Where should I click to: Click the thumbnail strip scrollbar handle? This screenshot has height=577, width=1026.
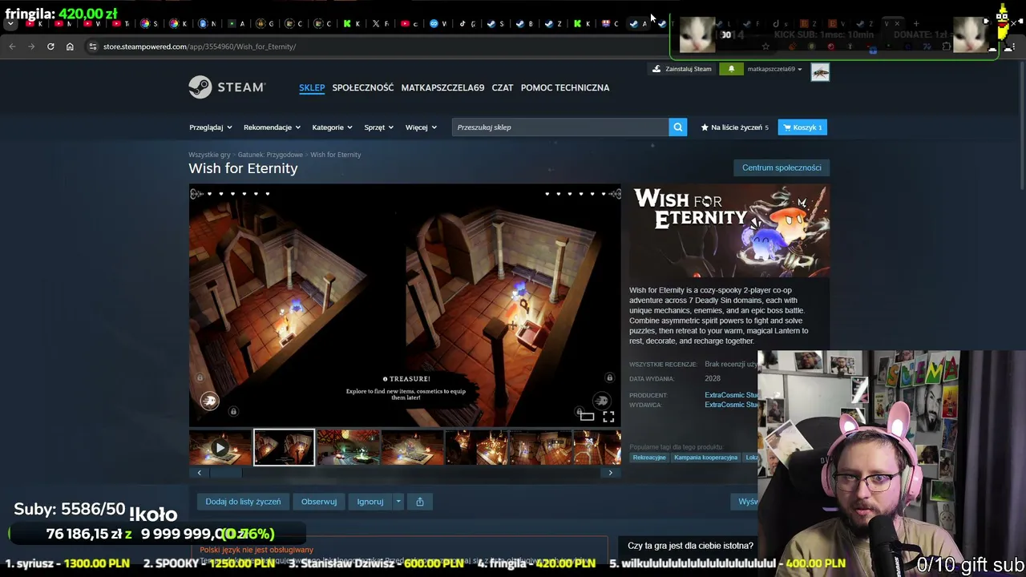(x=226, y=473)
